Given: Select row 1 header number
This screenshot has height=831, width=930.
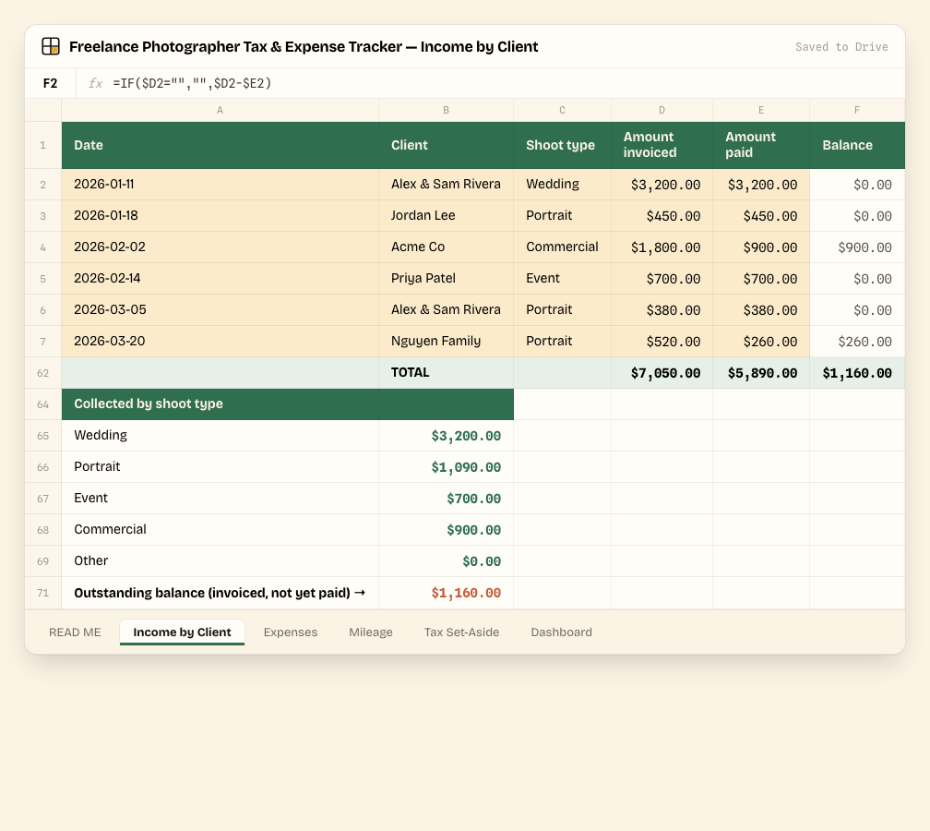Looking at the screenshot, I should tap(42, 146).
